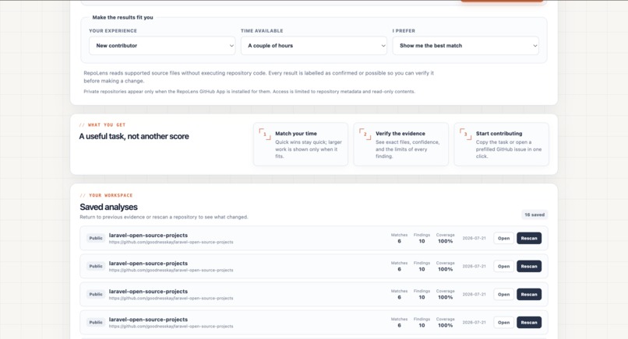Click the 16 saved badge

click(x=535, y=215)
